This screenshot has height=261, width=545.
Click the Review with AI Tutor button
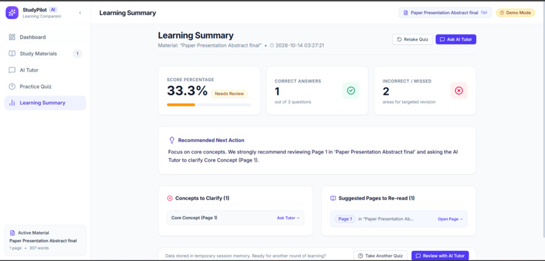point(440,256)
